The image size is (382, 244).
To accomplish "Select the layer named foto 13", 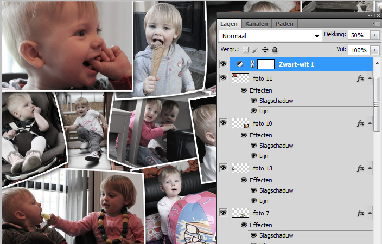I will [x=263, y=168].
